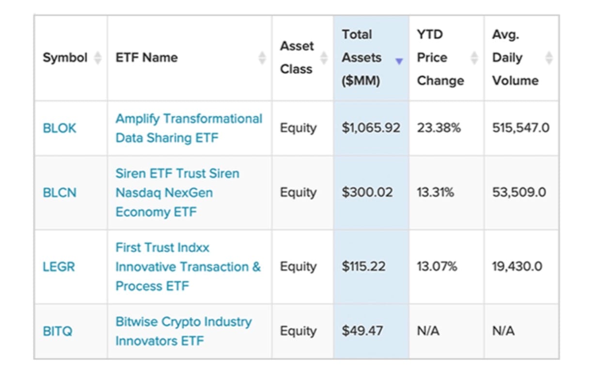The image size is (598, 374).
Task: Click sort arrows beside Avg. Daily Volume
Action: tap(549, 58)
